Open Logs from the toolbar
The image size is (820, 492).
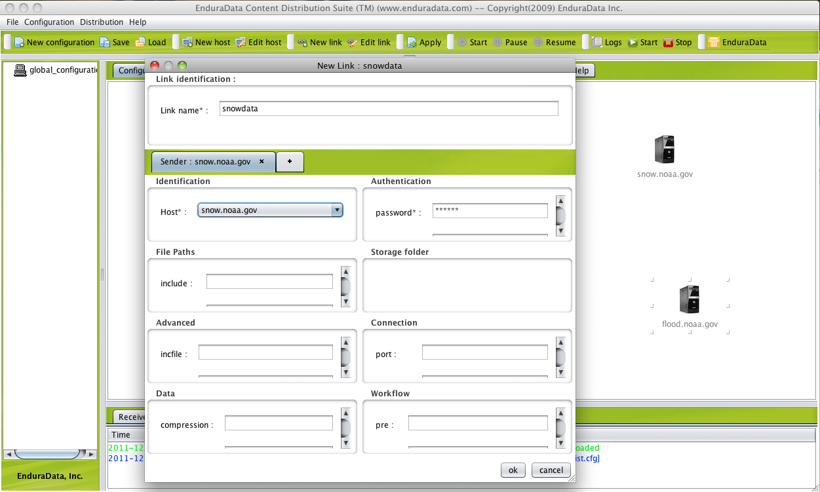607,42
